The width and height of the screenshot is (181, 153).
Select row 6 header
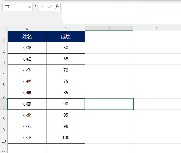4,93
